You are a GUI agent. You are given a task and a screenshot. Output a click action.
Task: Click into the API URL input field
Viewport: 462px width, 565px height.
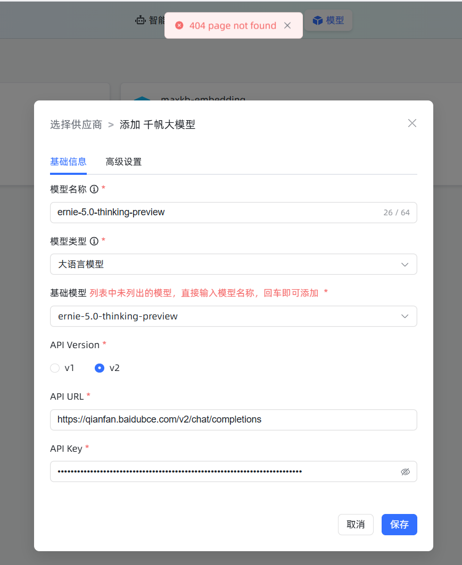tap(233, 419)
